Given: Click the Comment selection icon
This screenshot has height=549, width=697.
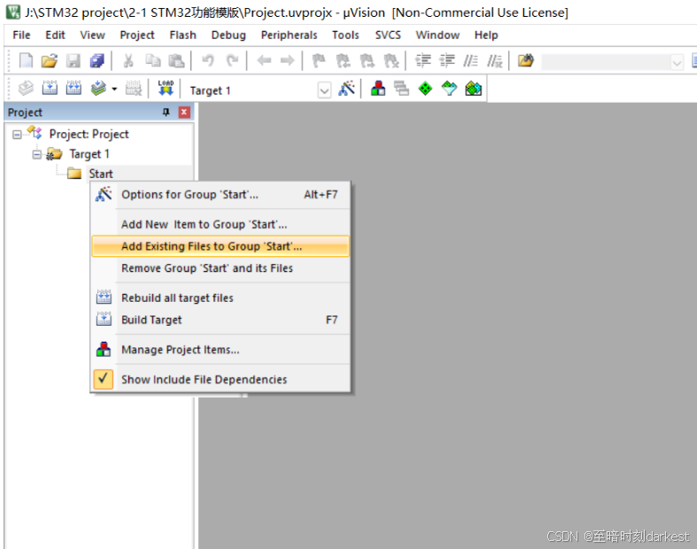Looking at the screenshot, I should [470, 60].
